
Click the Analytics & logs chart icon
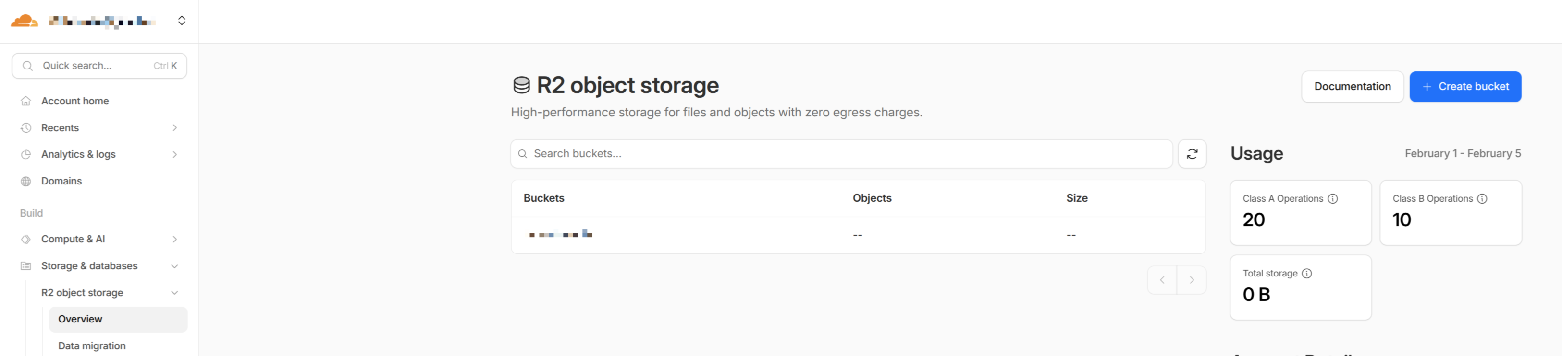coord(26,154)
